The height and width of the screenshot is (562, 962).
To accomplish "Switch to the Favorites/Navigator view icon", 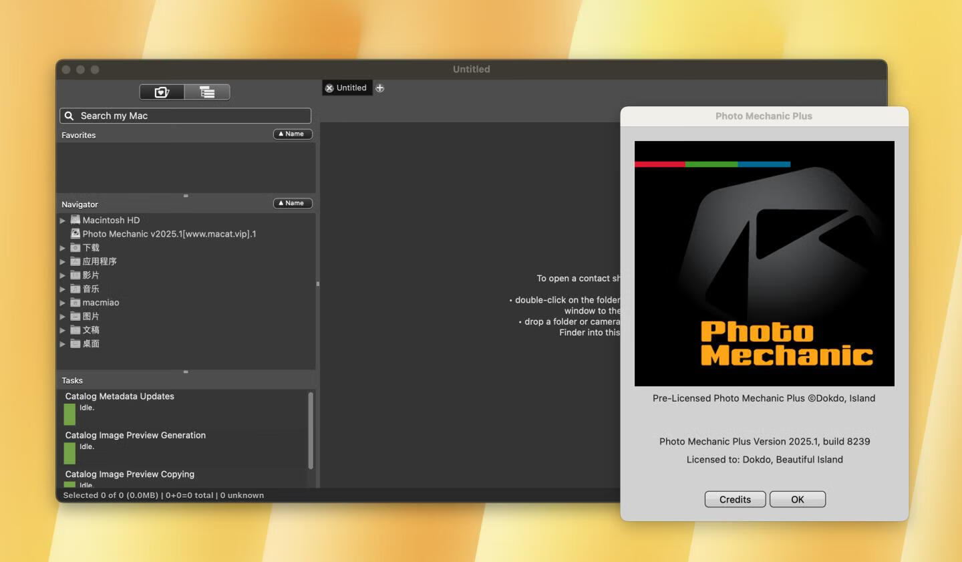I will coord(162,92).
